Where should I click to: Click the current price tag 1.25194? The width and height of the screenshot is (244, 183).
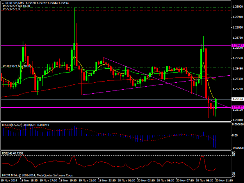(x=237, y=99)
